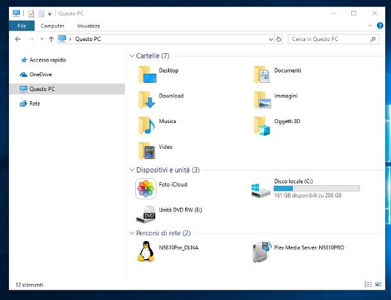Click the Documenti folder label

288,71
